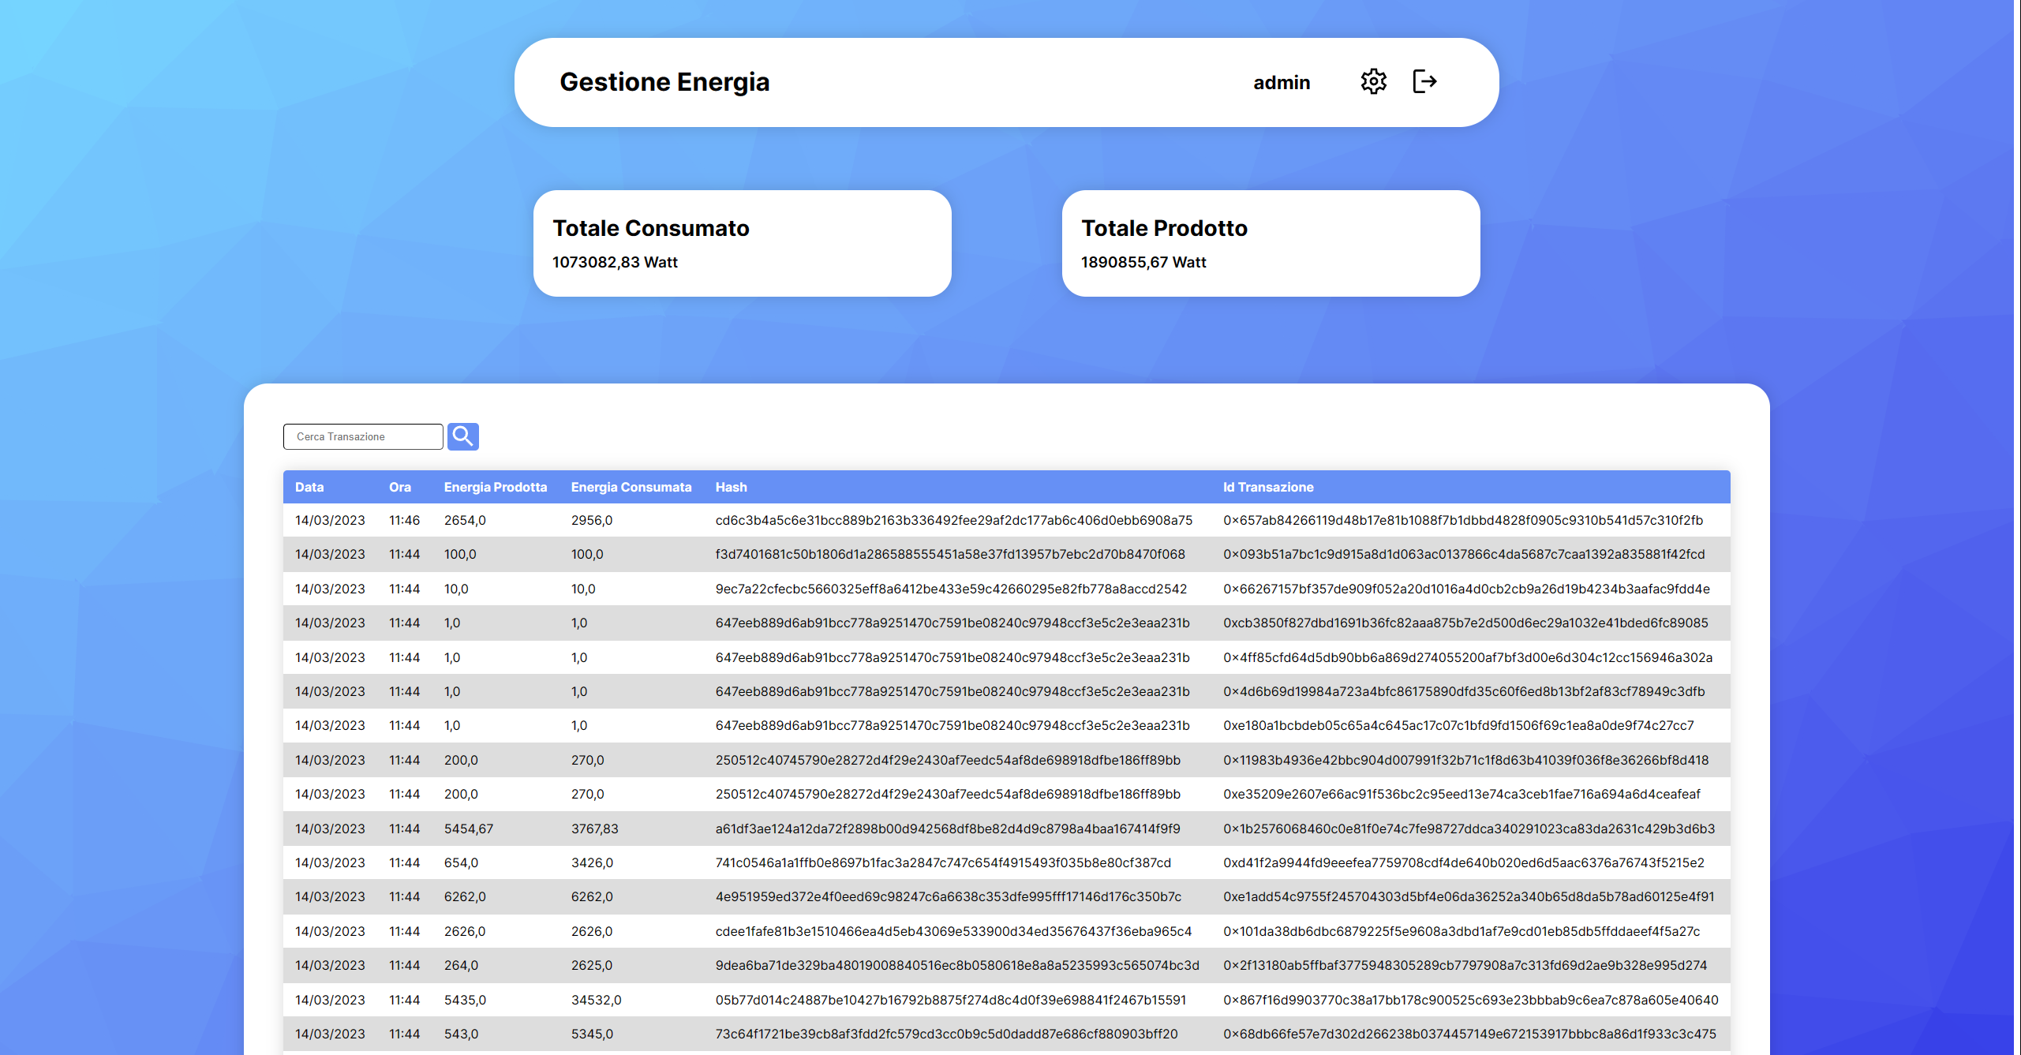The height and width of the screenshot is (1055, 2021).
Task: Click the Energia Prodotta column header
Action: (495, 487)
